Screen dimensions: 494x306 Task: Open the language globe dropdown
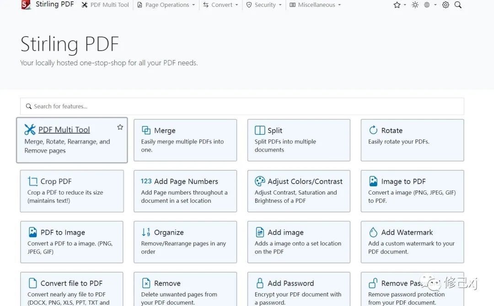point(430,5)
